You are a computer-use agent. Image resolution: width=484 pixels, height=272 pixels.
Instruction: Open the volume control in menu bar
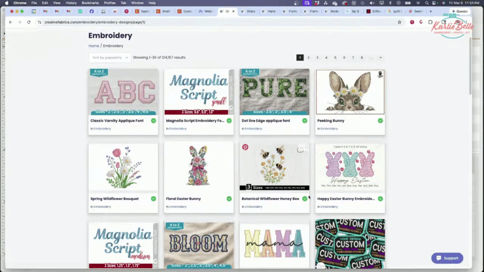coord(372,3)
